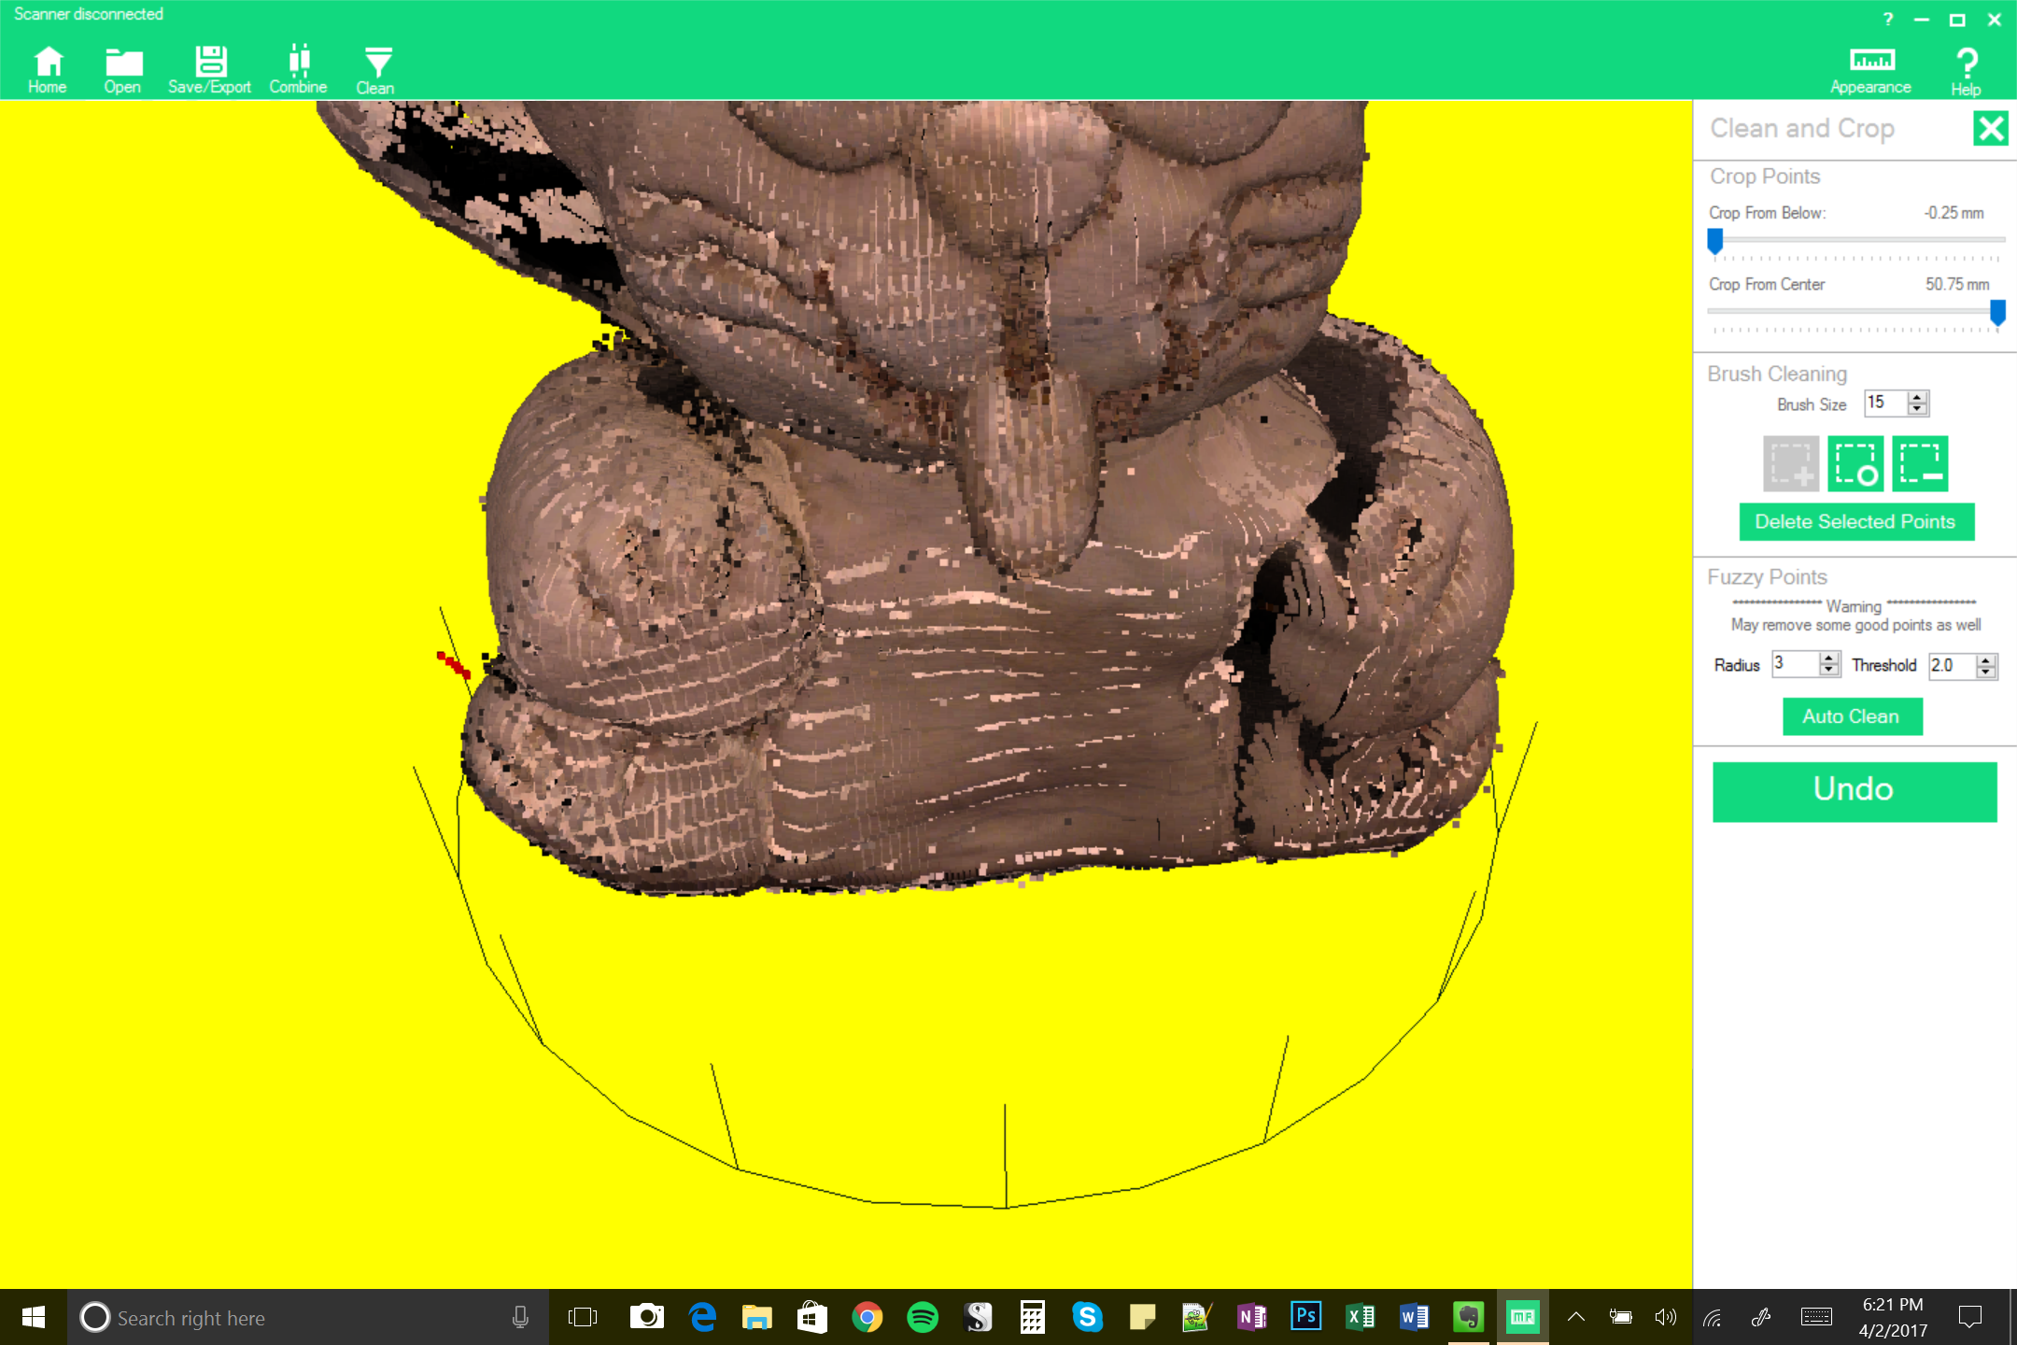The height and width of the screenshot is (1345, 2017).
Task: Open a scan file
Action: (123, 65)
